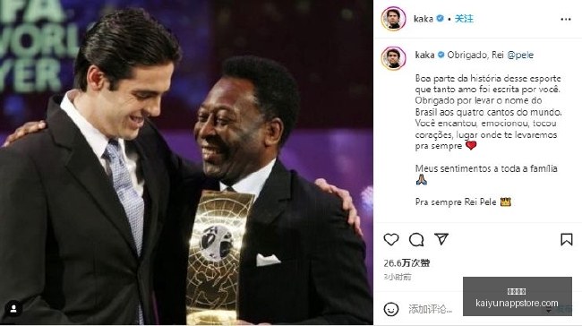Open comments via speech bubble icon

point(416,240)
